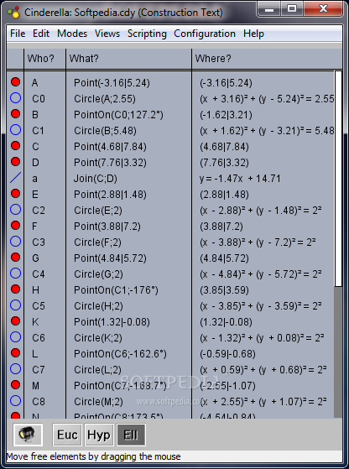The height and width of the screenshot is (469, 349).
Task: Click the circle icon for row C1
Action: (x=16, y=130)
